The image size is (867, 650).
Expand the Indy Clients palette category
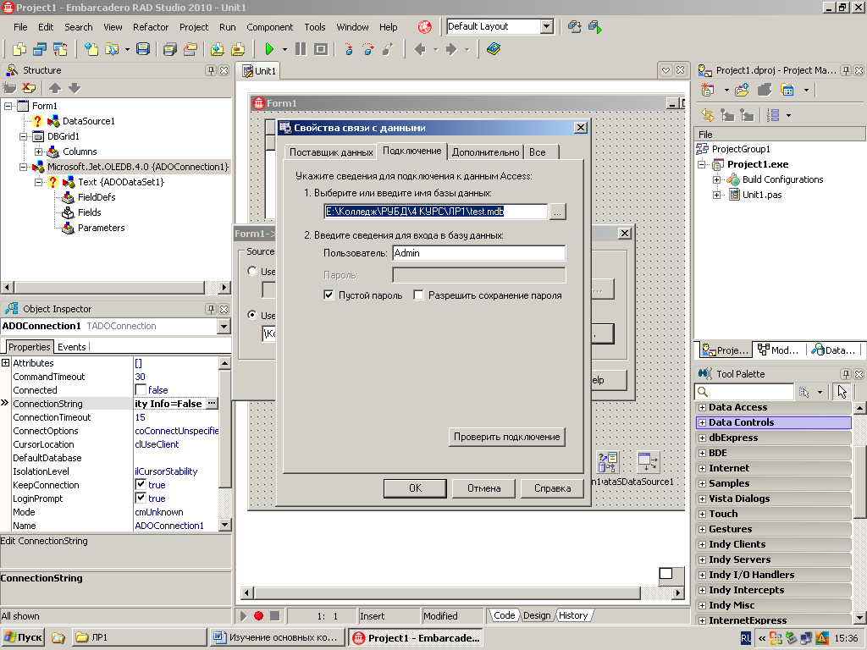click(702, 544)
